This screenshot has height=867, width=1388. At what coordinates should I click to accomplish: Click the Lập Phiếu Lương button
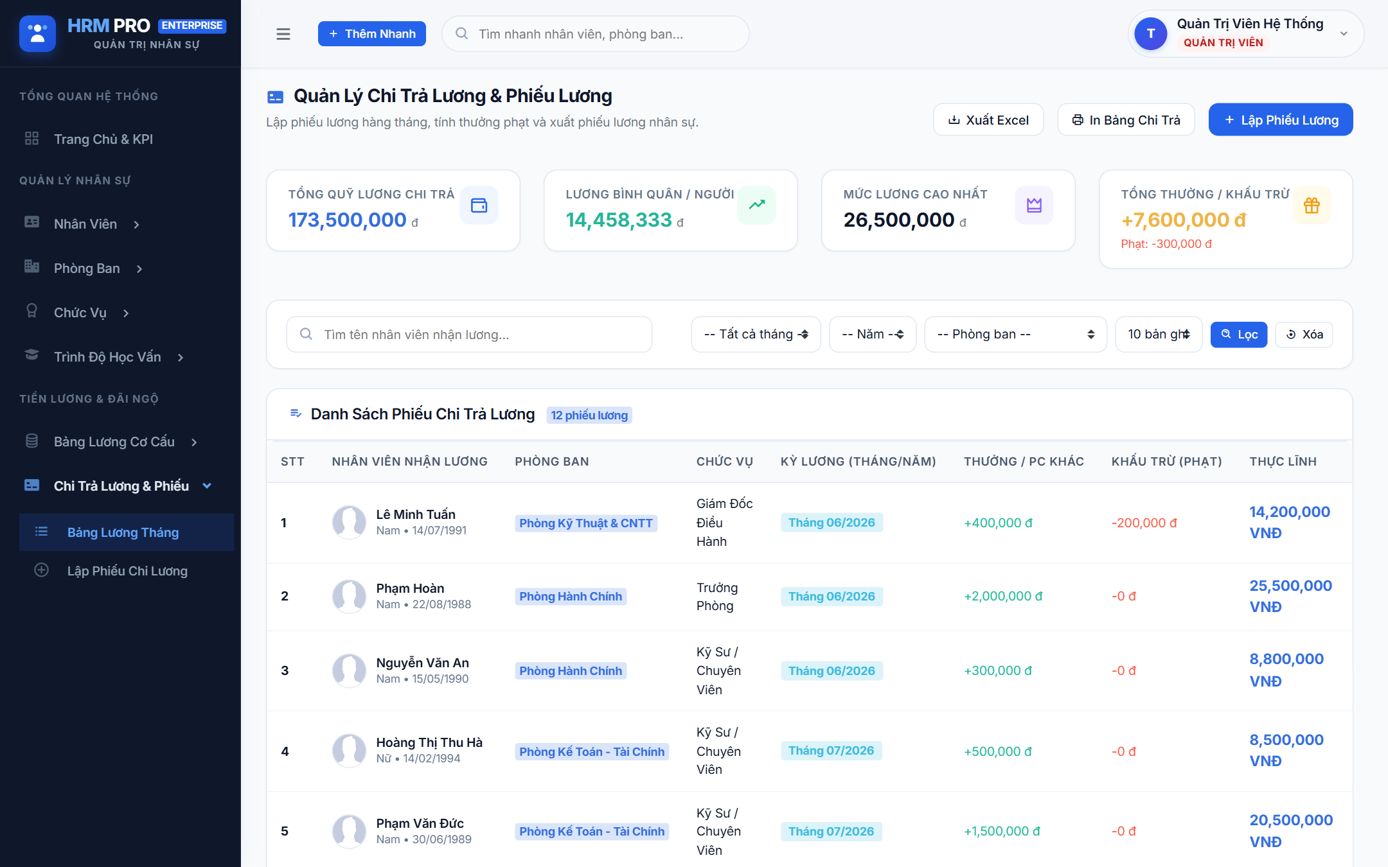pos(1281,120)
